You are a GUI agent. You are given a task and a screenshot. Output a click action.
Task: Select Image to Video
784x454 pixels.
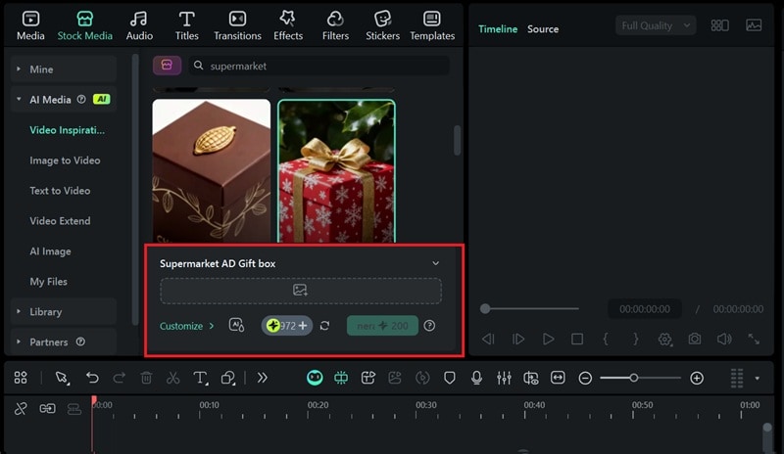(65, 160)
